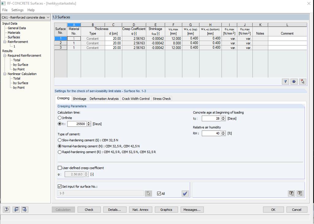Click the Cancel button
The image size is (314, 224).
[x=297, y=210]
